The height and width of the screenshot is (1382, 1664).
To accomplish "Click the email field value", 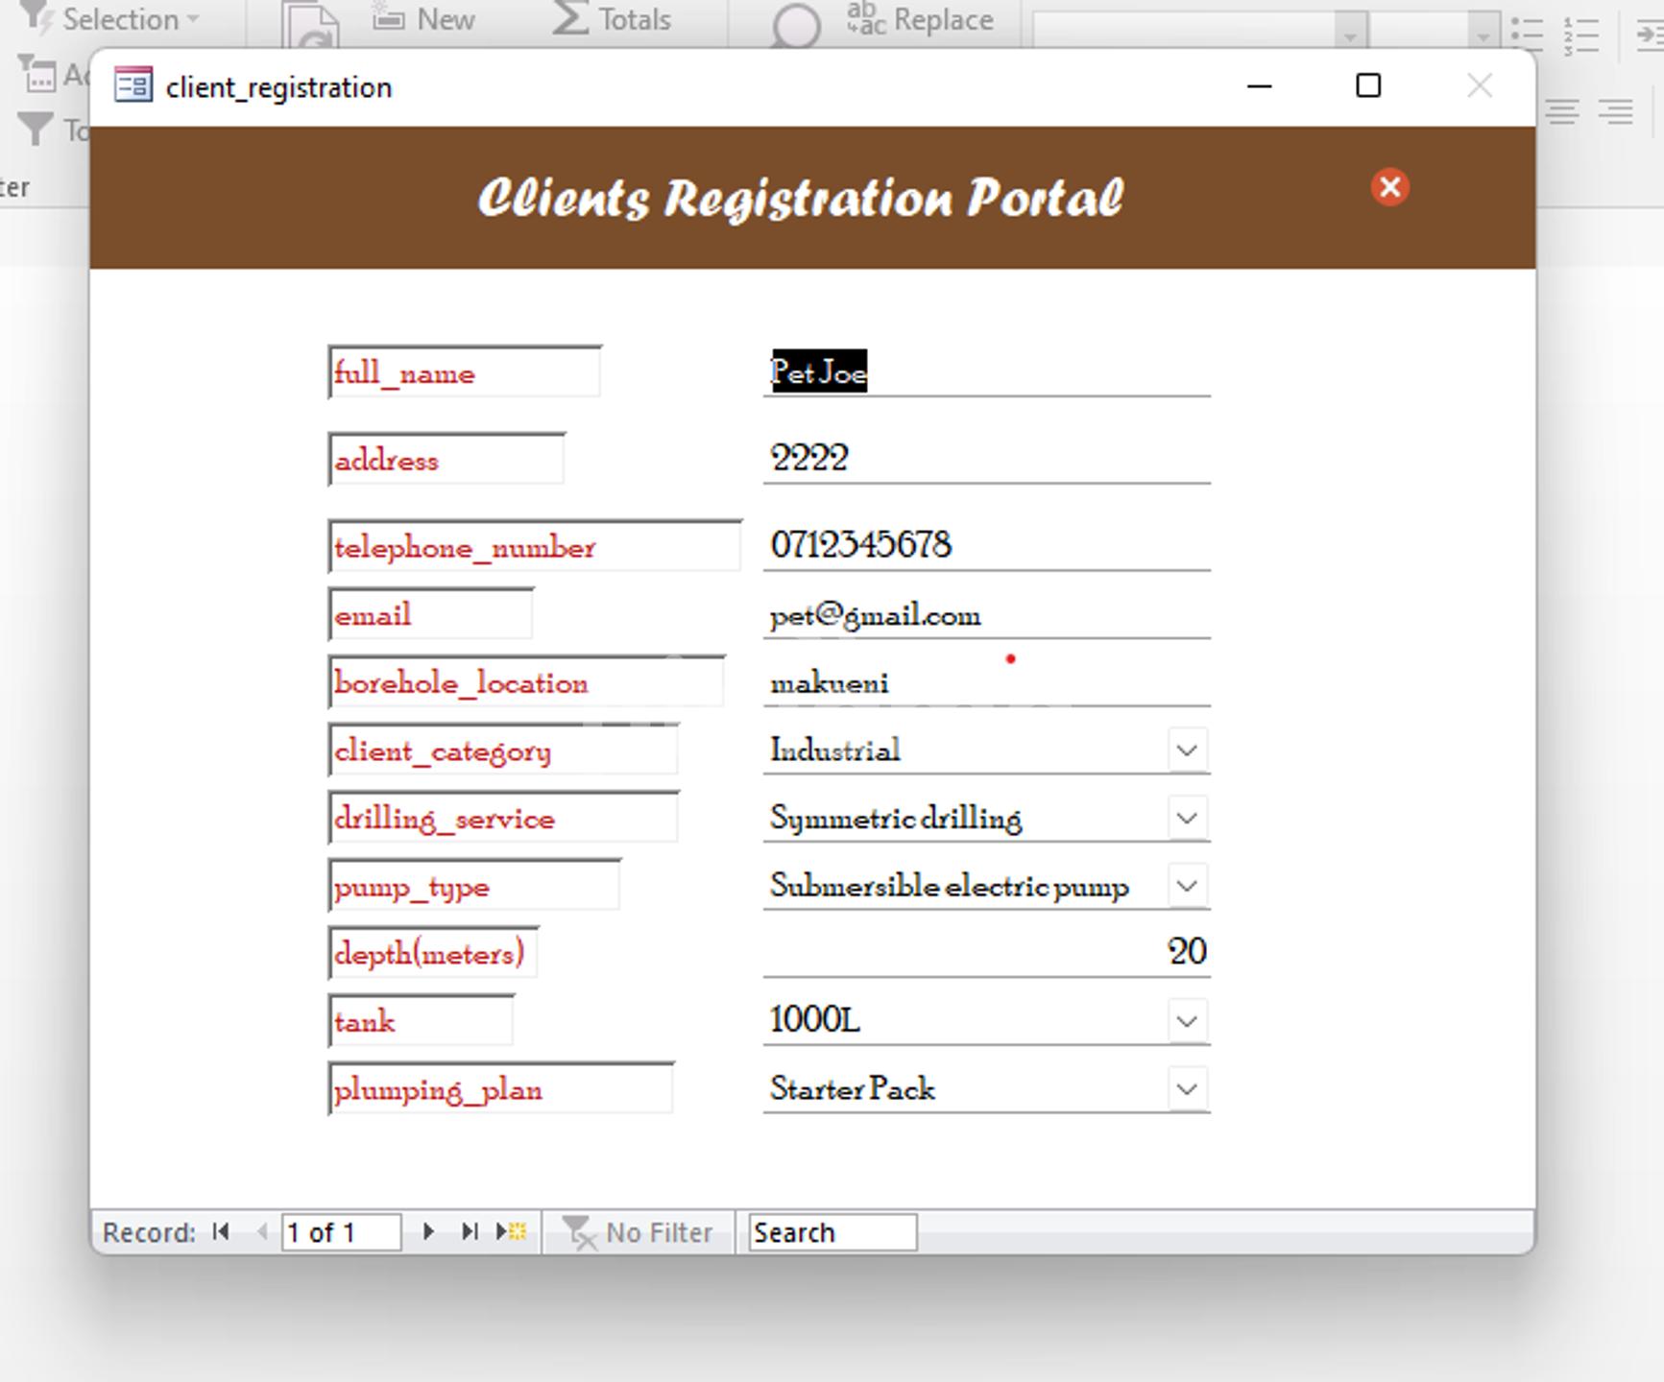I will (985, 615).
